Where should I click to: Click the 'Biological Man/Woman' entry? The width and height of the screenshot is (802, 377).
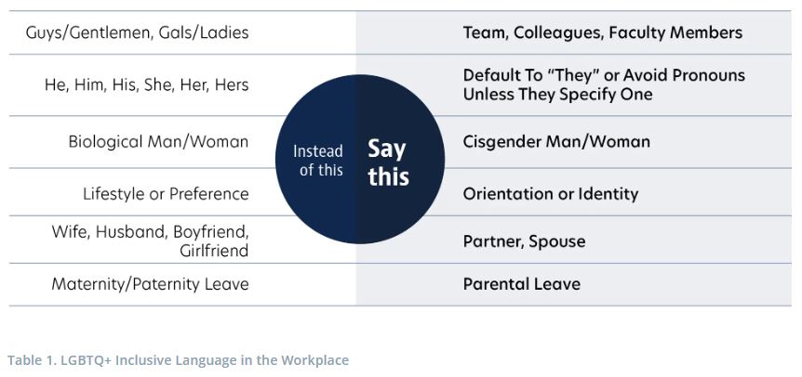[x=158, y=141]
